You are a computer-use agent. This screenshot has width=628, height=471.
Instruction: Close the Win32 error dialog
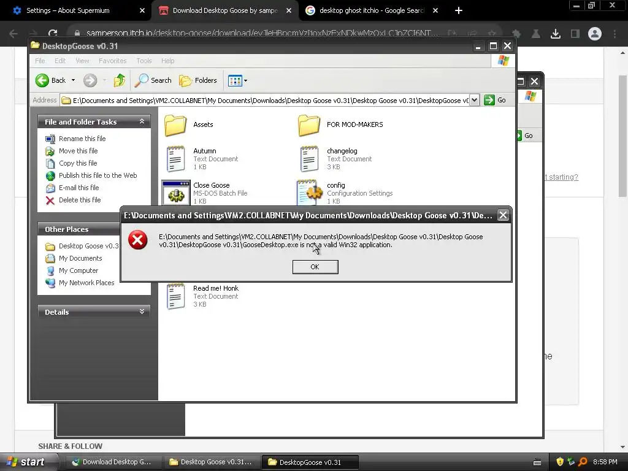click(503, 215)
